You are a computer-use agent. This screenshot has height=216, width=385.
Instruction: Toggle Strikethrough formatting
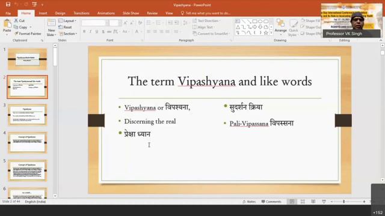point(109,32)
